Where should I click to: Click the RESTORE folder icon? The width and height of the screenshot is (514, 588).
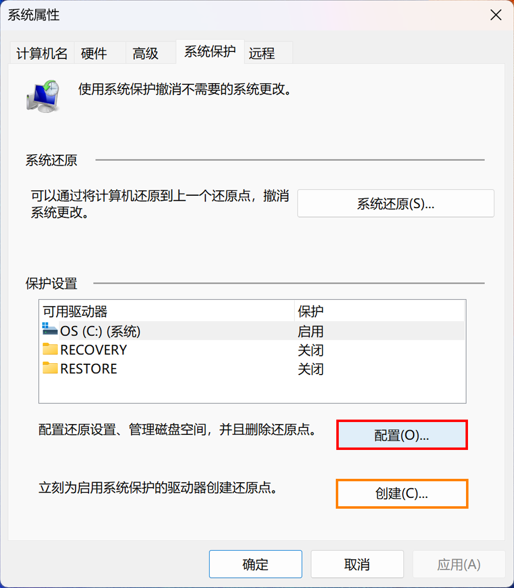[x=50, y=368]
